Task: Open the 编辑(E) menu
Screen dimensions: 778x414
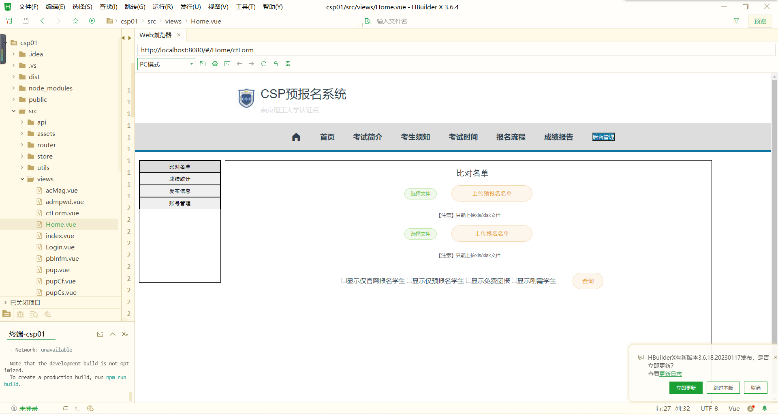Action: [x=56, y=7]
